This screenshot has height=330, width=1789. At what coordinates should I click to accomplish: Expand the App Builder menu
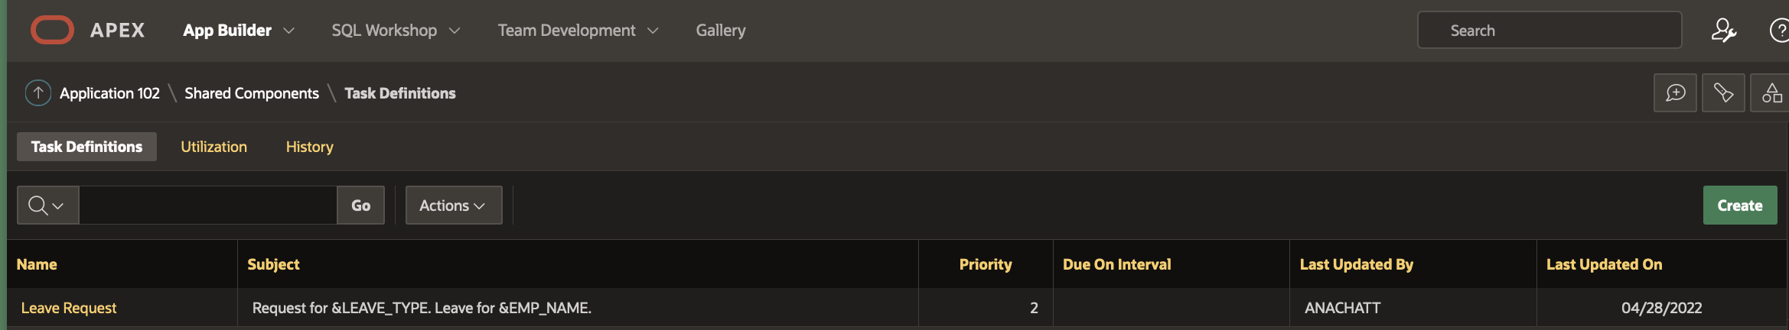(238, 31)
